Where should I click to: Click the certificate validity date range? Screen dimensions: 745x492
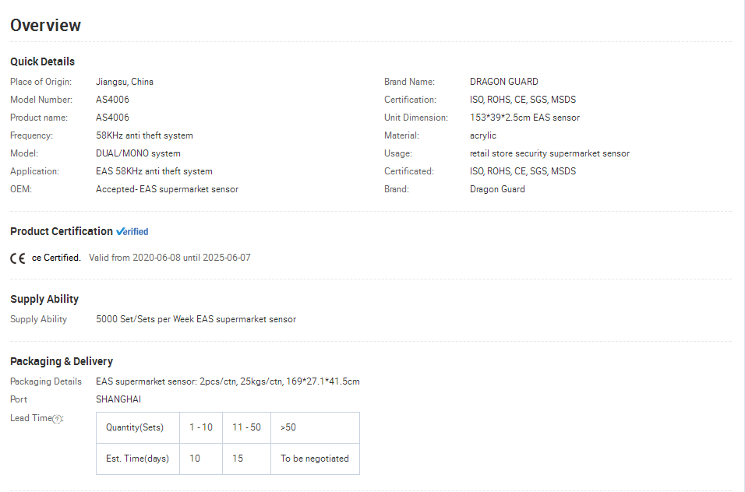point(170,258)
